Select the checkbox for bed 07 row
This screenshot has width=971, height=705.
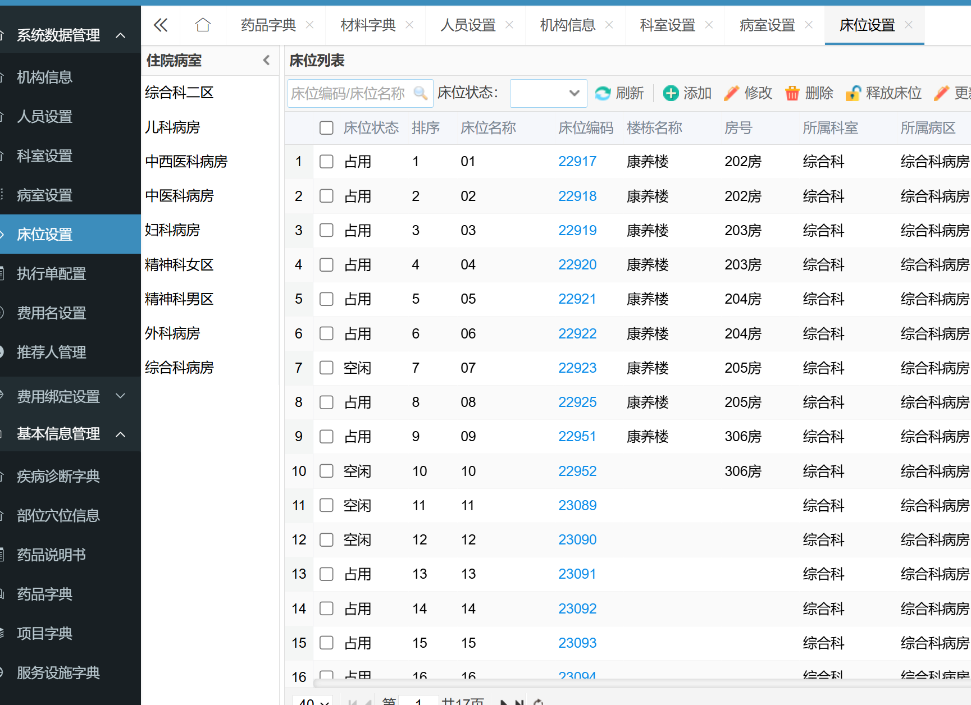point(326,368)
